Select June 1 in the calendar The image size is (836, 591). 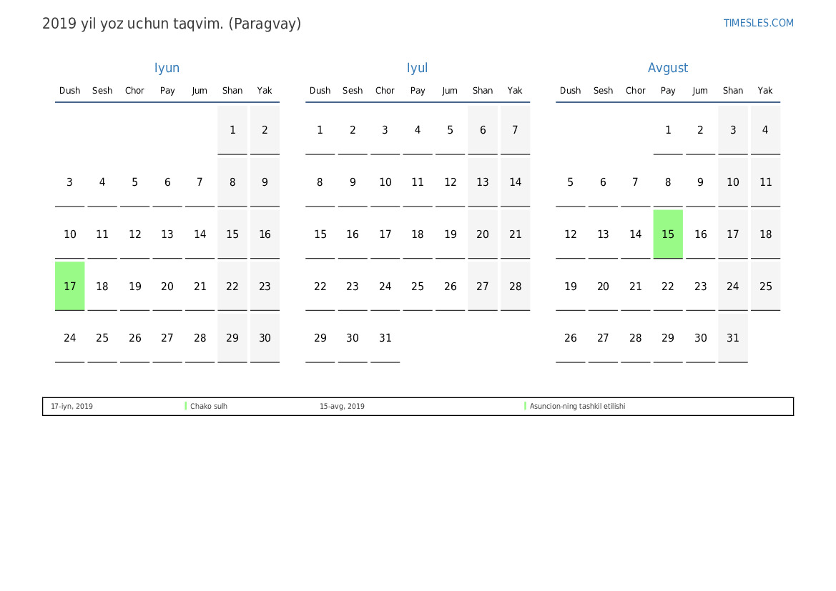click(232, 130)
